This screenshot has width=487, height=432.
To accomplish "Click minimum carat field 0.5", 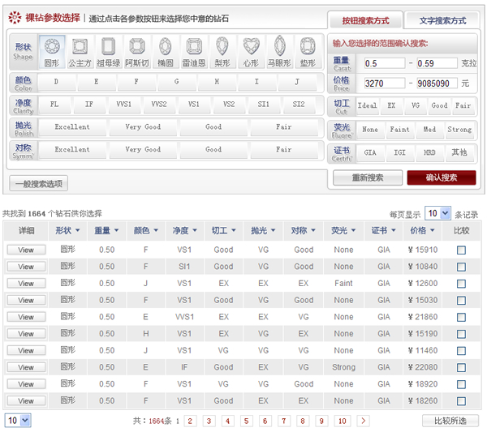I will [x=385, y=63].
